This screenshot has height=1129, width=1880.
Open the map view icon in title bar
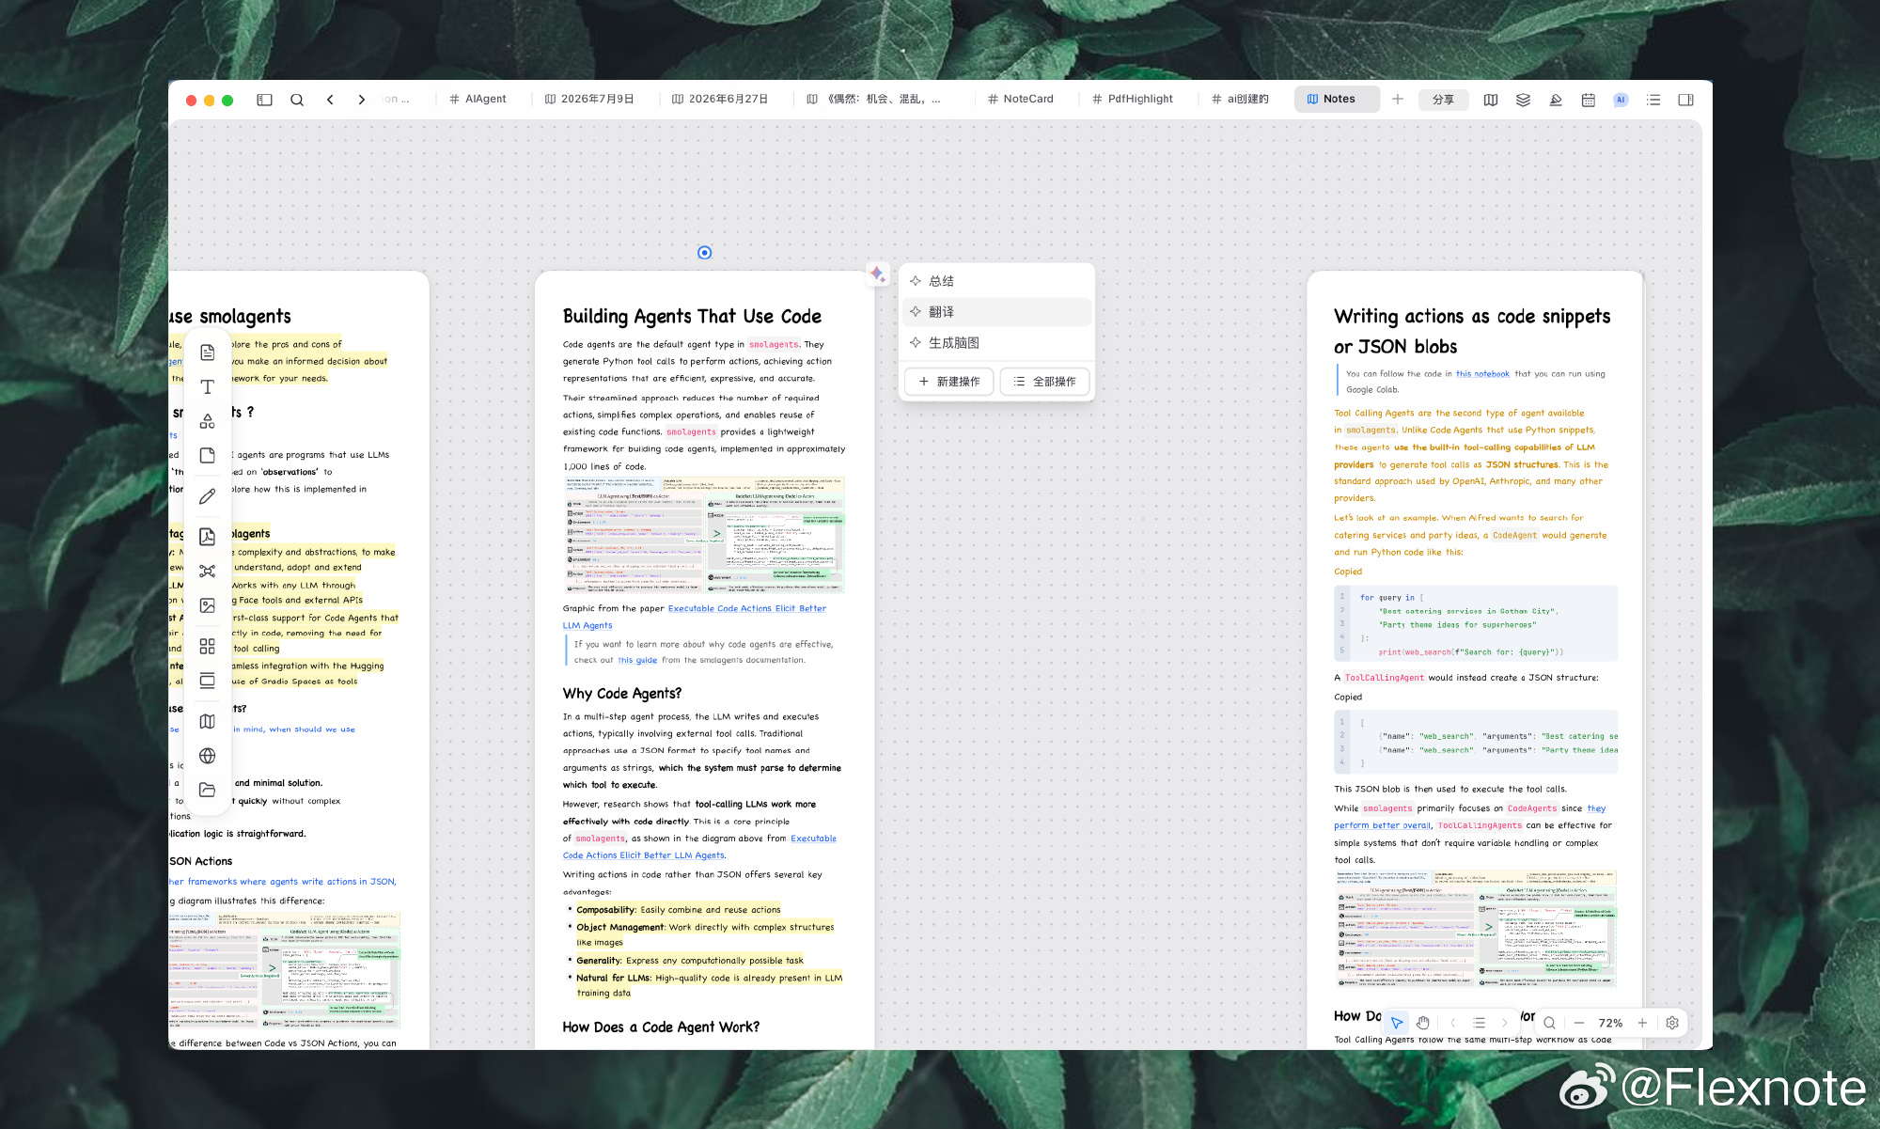1491,100
